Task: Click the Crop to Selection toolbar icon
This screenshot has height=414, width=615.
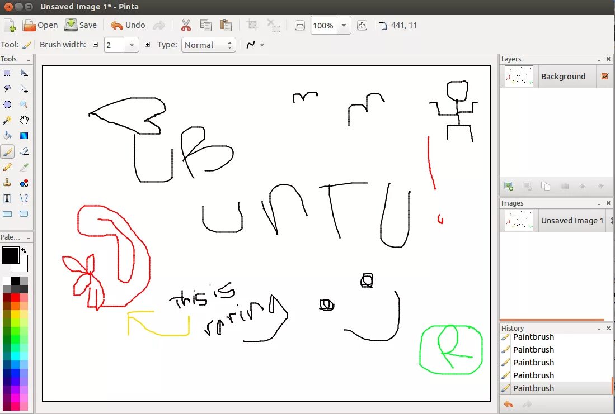Action: [x=252, y=26]
